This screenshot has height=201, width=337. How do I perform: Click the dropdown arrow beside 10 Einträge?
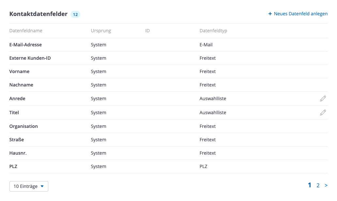pos(42,186)
